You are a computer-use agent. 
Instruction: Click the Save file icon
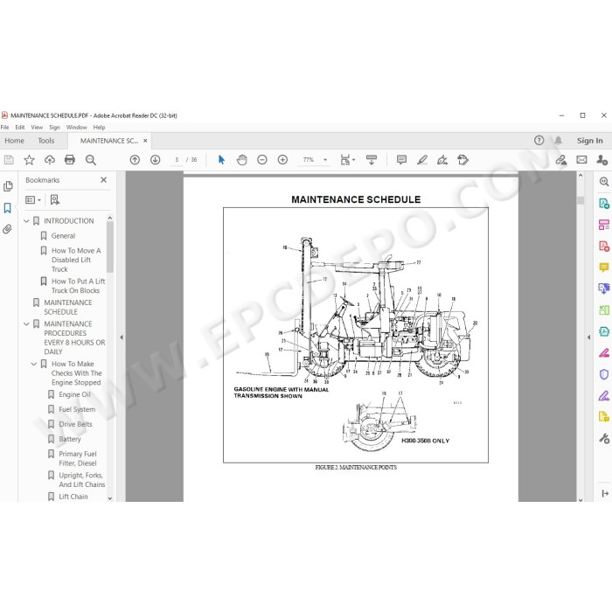click(x=9, y=160)
